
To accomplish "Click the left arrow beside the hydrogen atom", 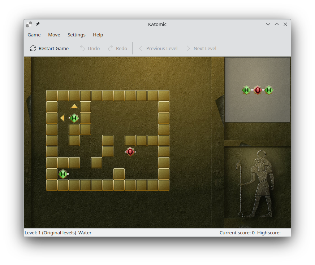I will pyautogui.click(x=62, y=118).
